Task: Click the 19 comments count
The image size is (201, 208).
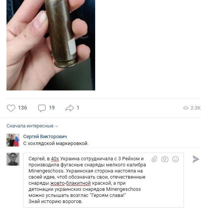Action: 52,108
